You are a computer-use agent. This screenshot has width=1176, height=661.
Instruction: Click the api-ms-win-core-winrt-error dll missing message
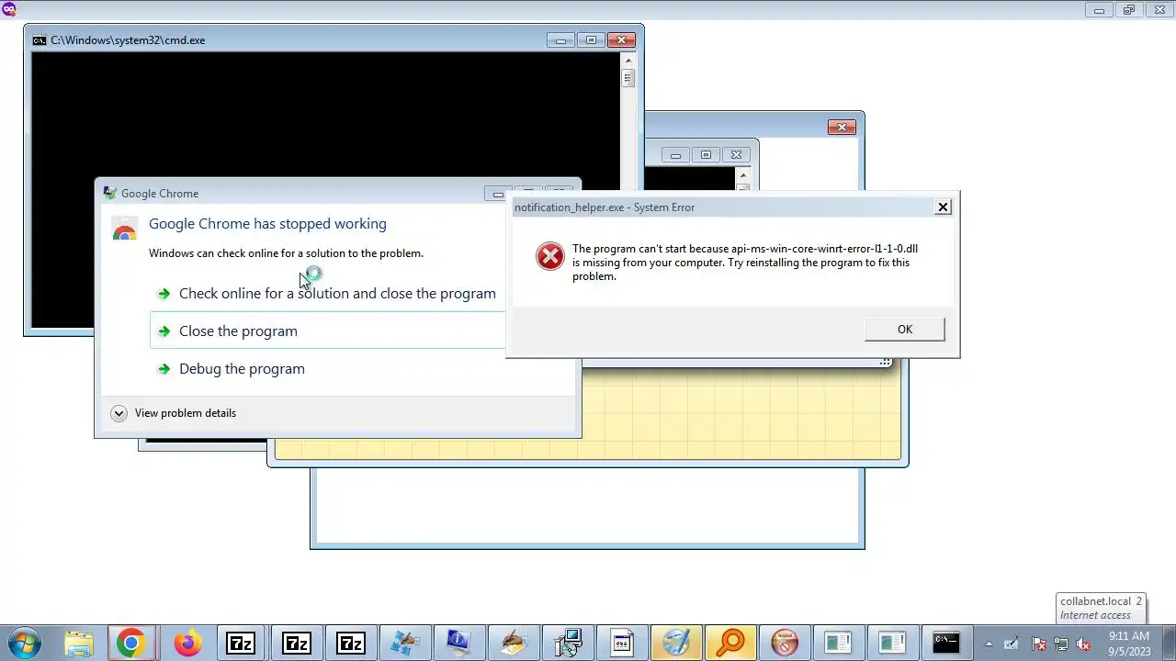coord(744,263)
